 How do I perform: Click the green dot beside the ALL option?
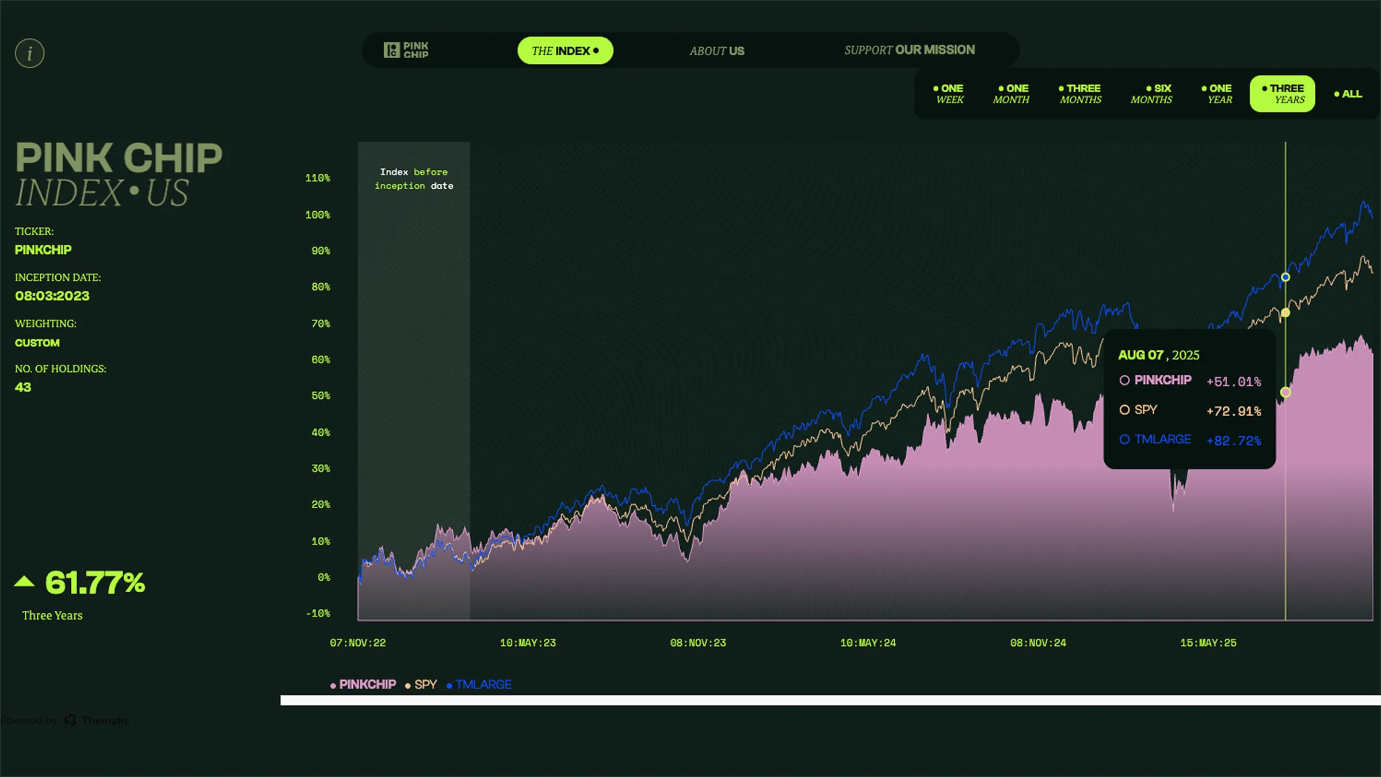(x=1336, y=94)
